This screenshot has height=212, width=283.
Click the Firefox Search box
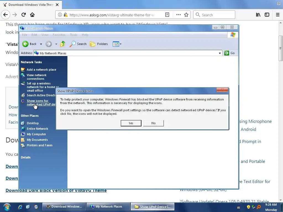[214, 15]
